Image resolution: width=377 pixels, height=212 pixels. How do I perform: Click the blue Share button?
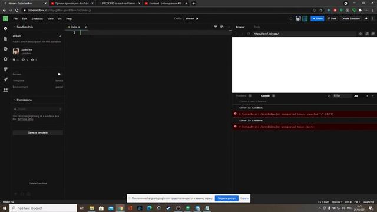[317, 18]
